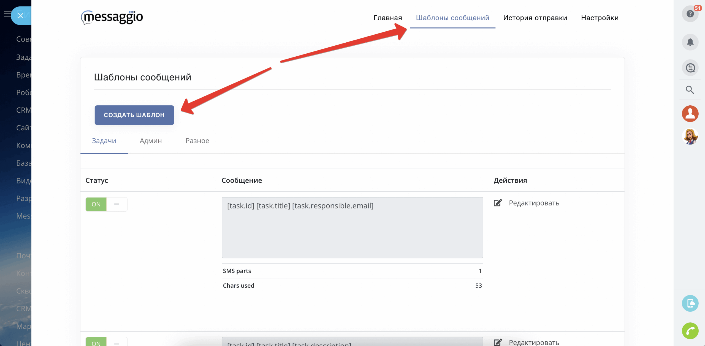Open the История отправки menu item
705x346 pixels.
535,18
